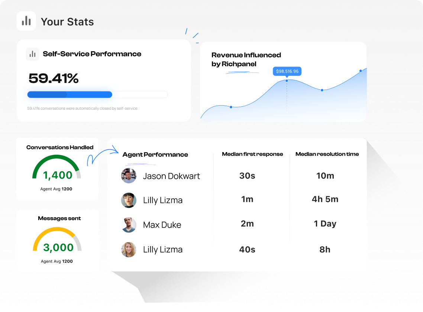Click the Median resolution time column header
The image size is (423, 312).
(x=327, y=154)
